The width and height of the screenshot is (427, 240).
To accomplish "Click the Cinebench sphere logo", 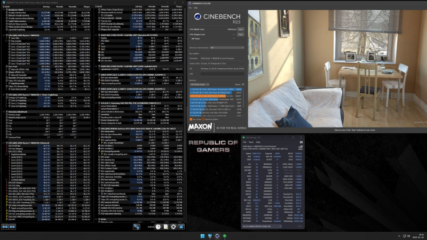I will click(197, 17).
